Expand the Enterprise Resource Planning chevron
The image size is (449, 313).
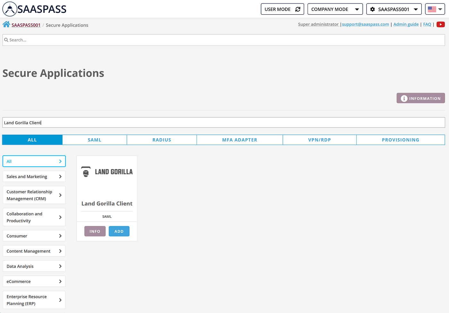pos(60,300)
